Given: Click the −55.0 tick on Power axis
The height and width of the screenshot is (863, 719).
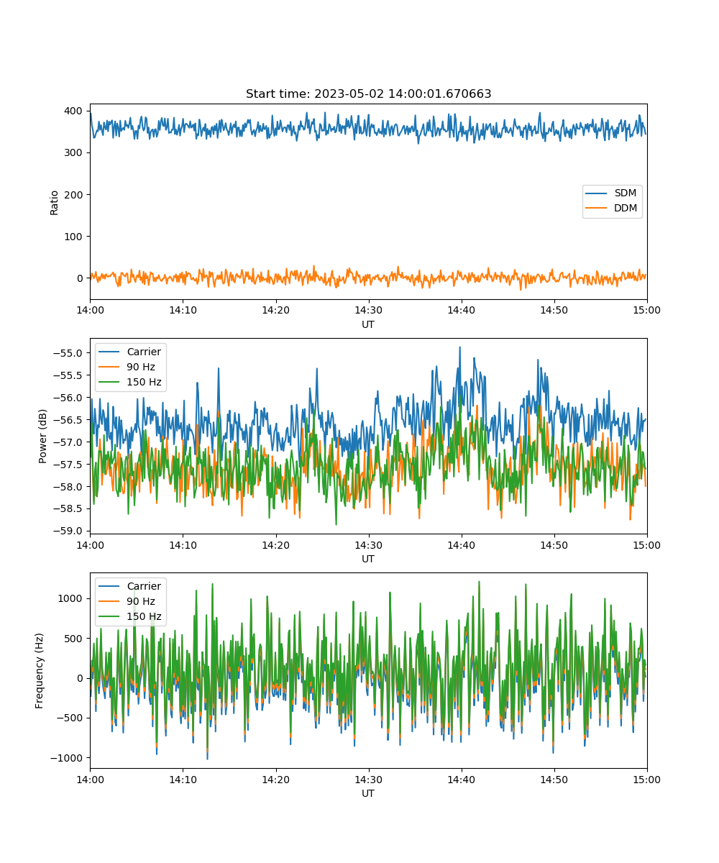Looking at the screenshot, I should pyautogui.click(x=69, y=352).
